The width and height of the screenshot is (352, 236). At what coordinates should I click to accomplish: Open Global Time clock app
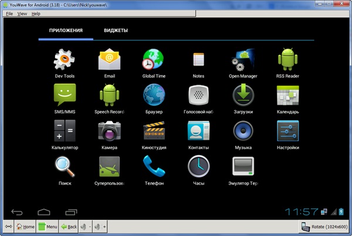point(154,60)
